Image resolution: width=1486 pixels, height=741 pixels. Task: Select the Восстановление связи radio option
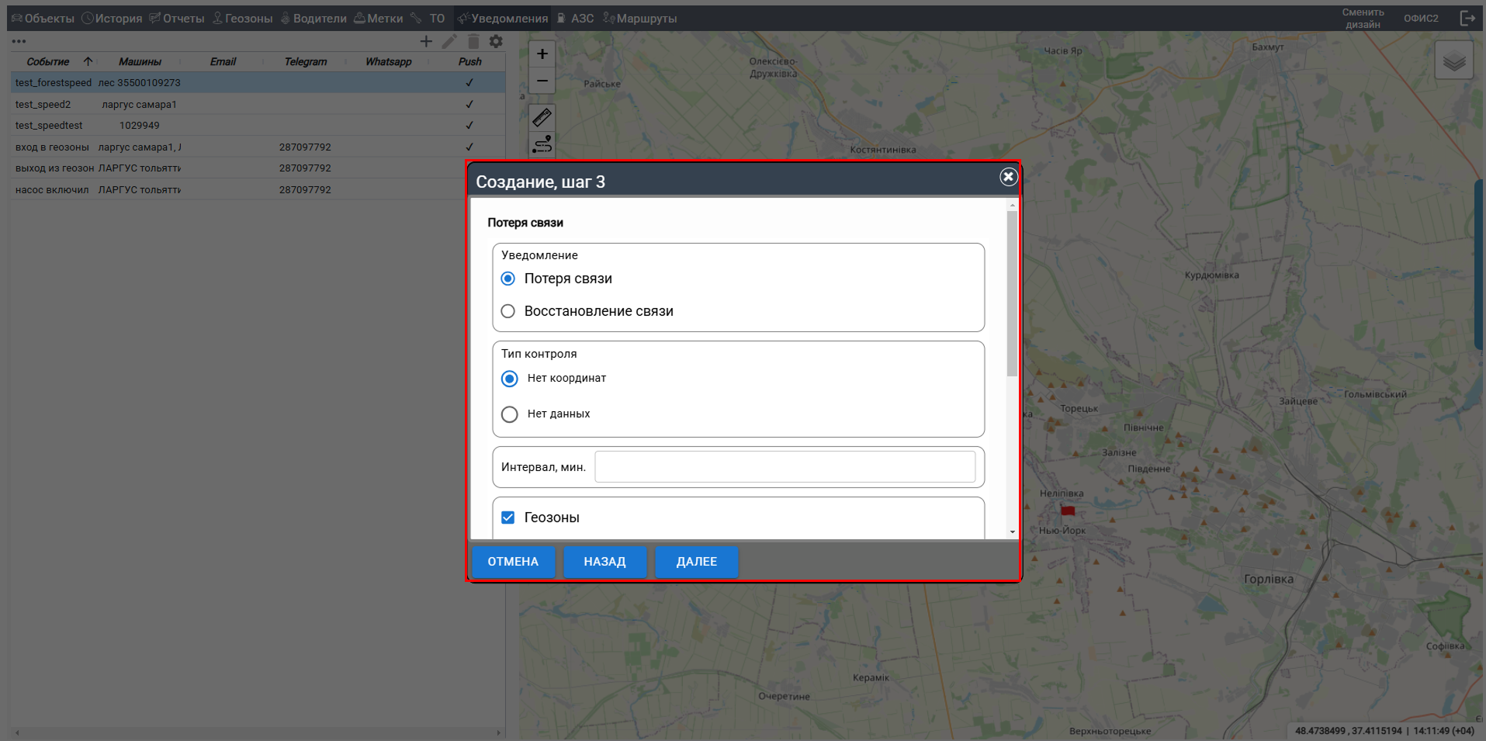[x=508, y=311]
